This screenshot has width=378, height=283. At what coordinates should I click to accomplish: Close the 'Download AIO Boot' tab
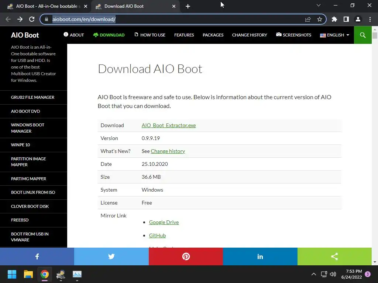(x=174, y=6)
